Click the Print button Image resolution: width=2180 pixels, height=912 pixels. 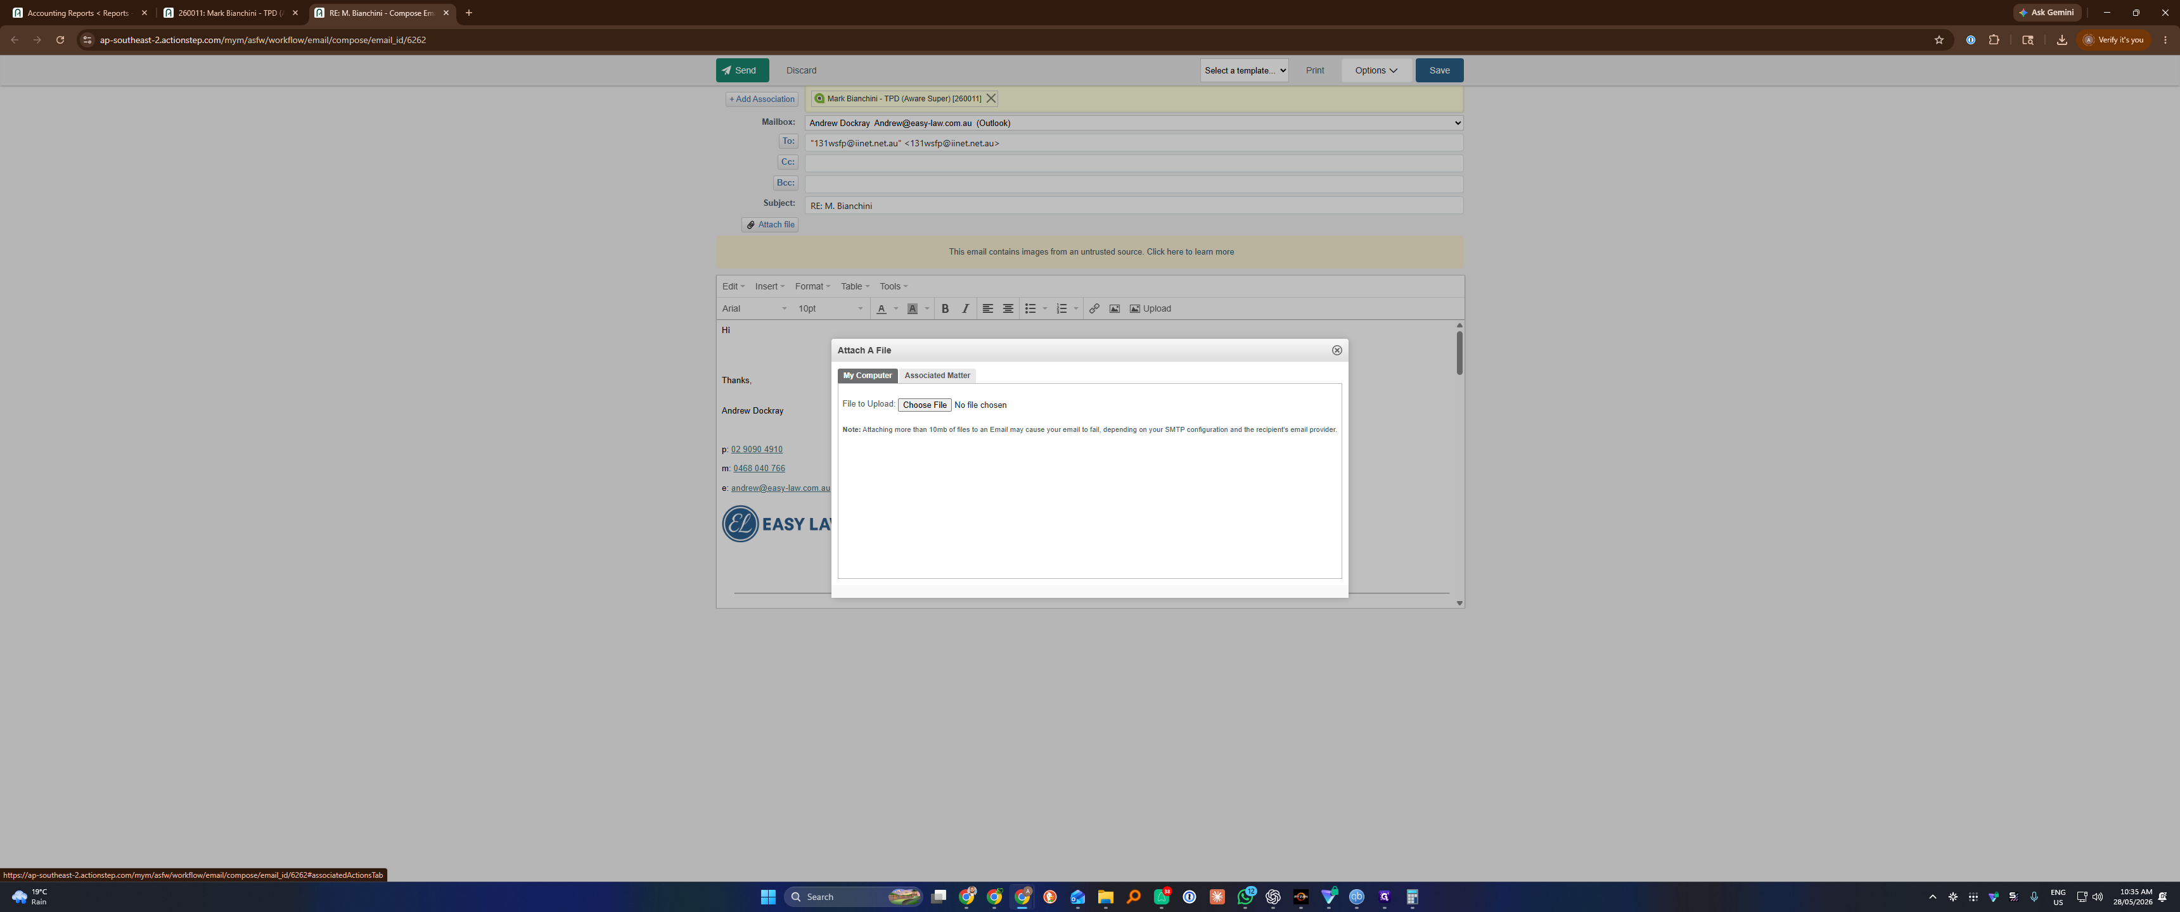point(1314,70)
